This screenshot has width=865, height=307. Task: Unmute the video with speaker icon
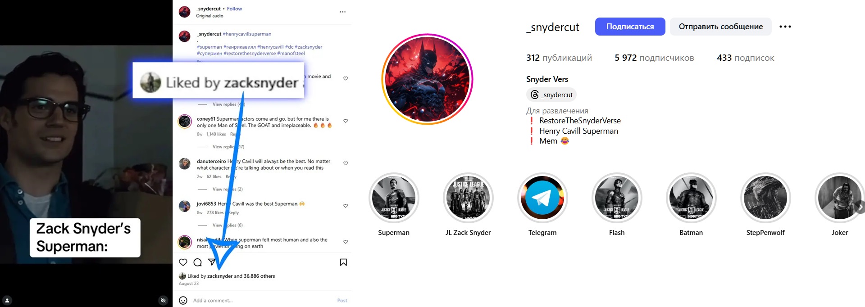pyautogui.click(x=164, y=300)
